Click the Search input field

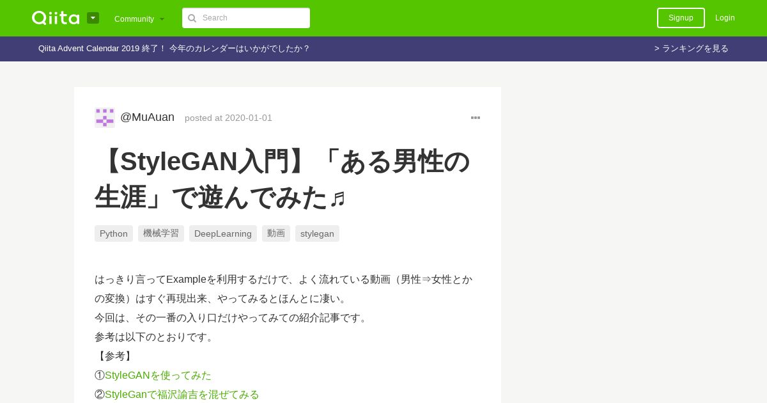coord(246,18)
